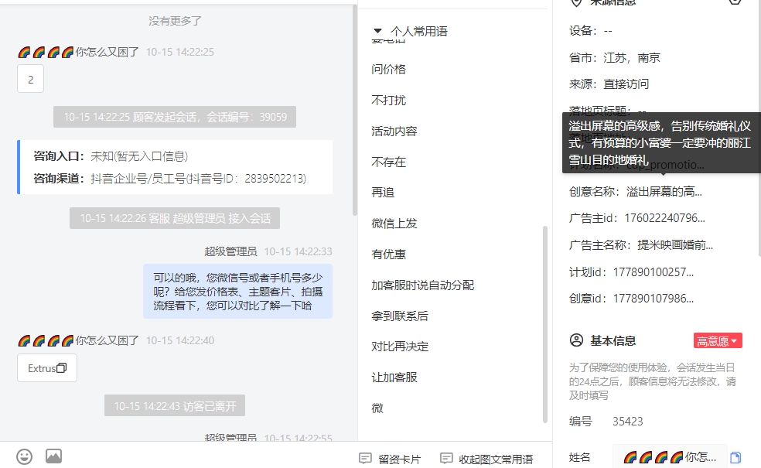The width and height of the screenshot is (761, 468).
Task: Click the 留资卡片 card icon
Action: (x=365, y=458)
